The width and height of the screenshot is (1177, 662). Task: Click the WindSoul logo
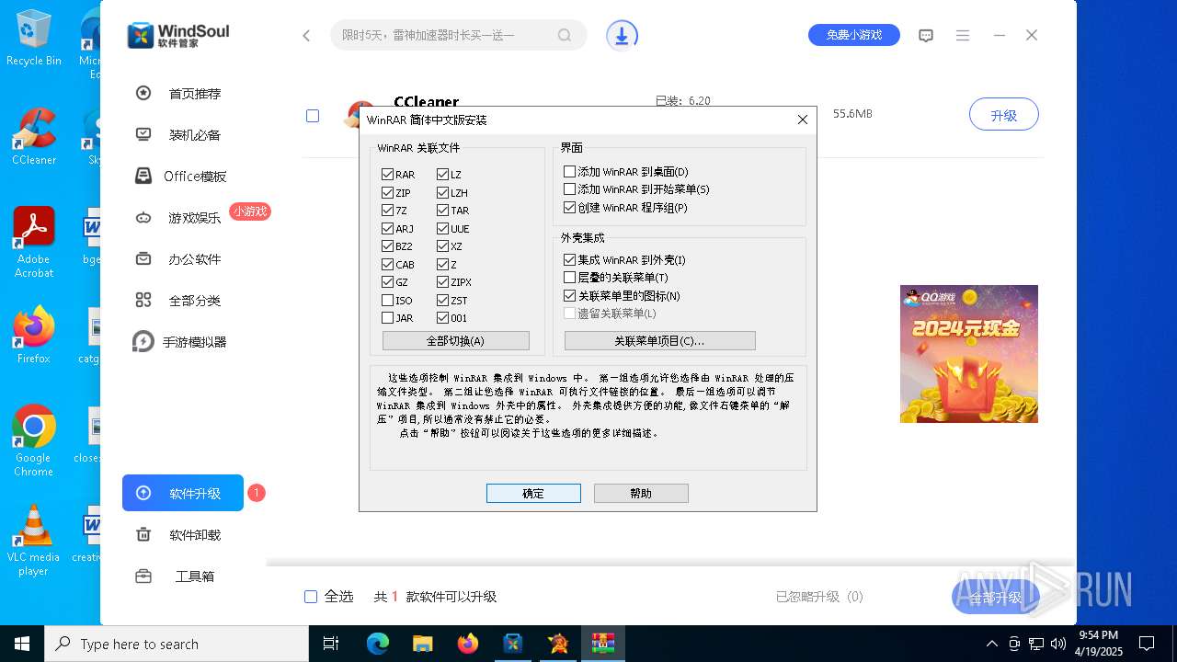pyautogui.click(x=178, y=35)
